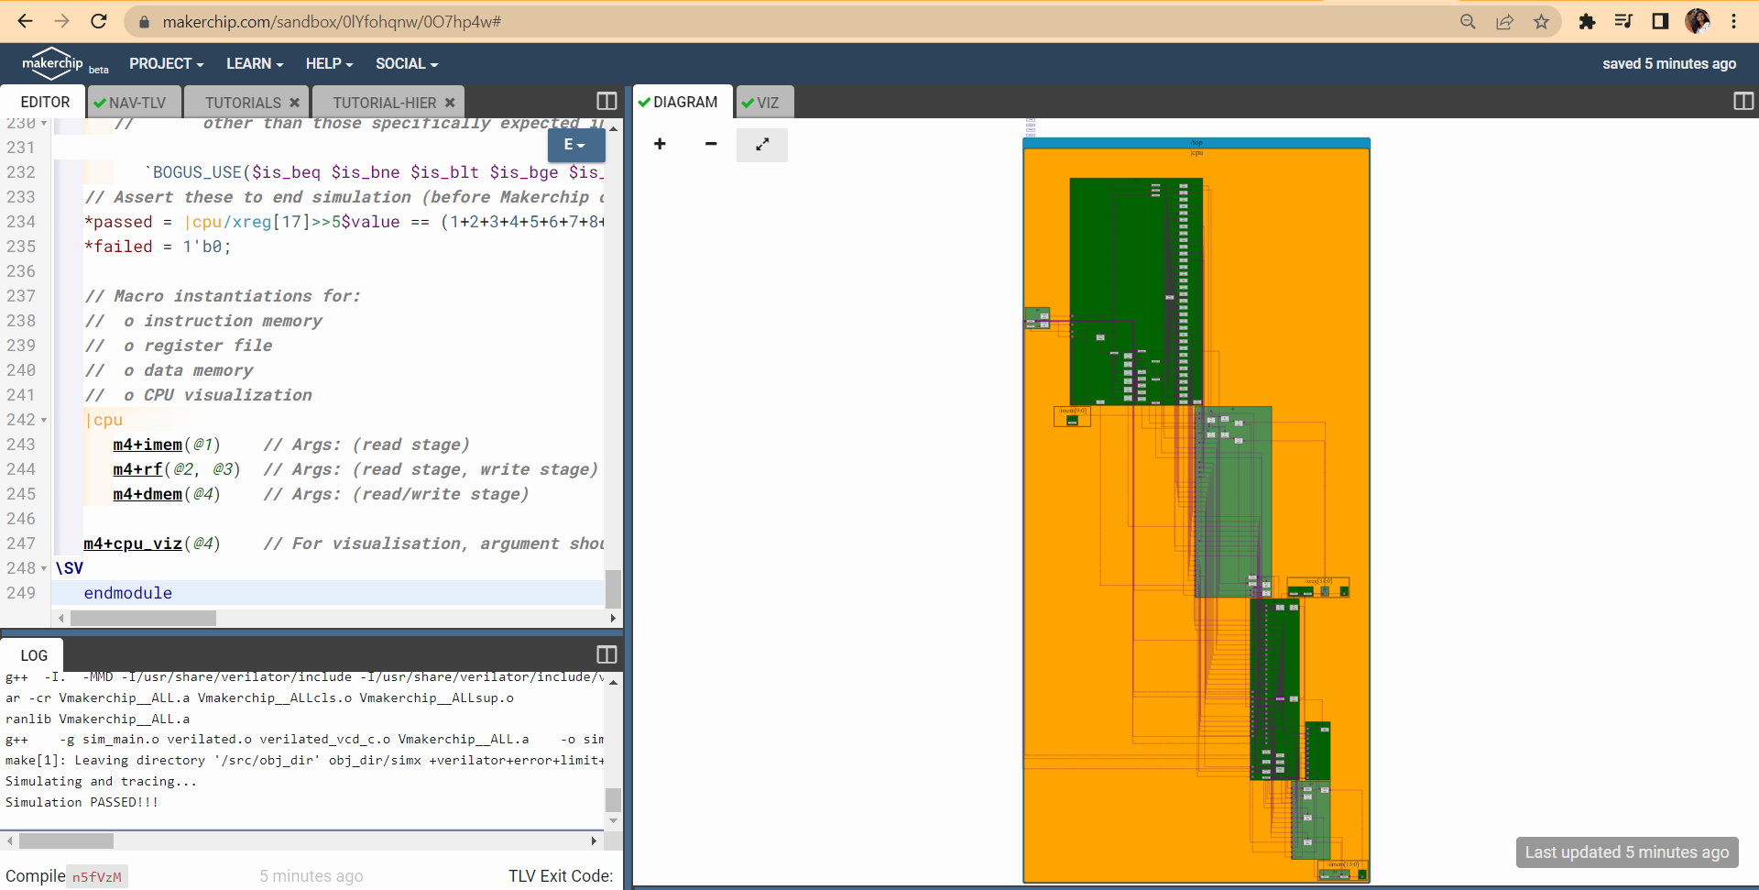Open the browser share icon
Screen dimensions: 1759x890
point(1505,20)
